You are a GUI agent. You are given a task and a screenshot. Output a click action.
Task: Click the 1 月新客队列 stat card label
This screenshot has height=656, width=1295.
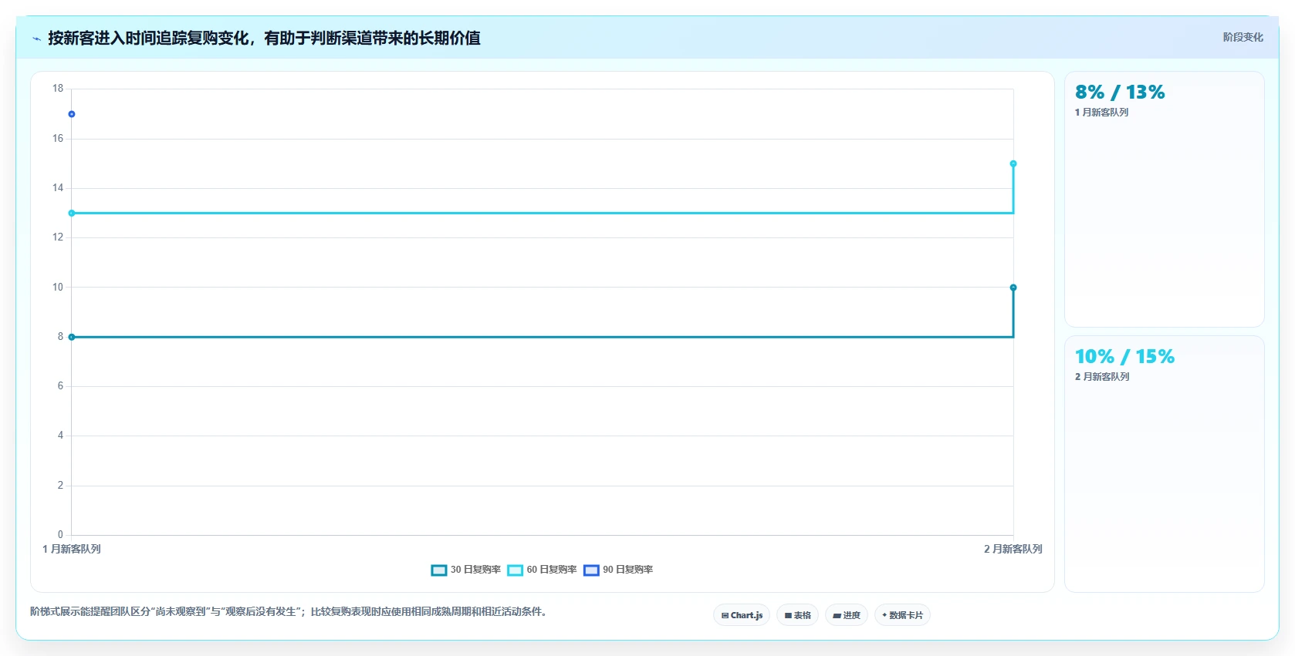(1101, 113)
